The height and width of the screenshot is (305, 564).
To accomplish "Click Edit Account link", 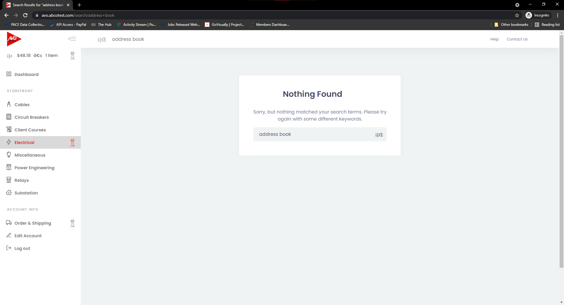I will [x=28, y=236].
